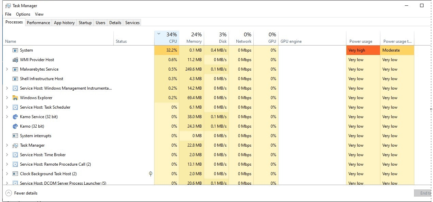
Task: Click the End task button
Action: coord(423,193)
